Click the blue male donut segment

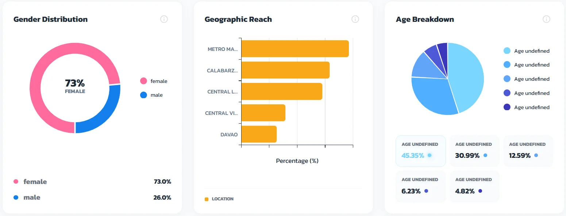pyautogui.click(x=103, y=116)
